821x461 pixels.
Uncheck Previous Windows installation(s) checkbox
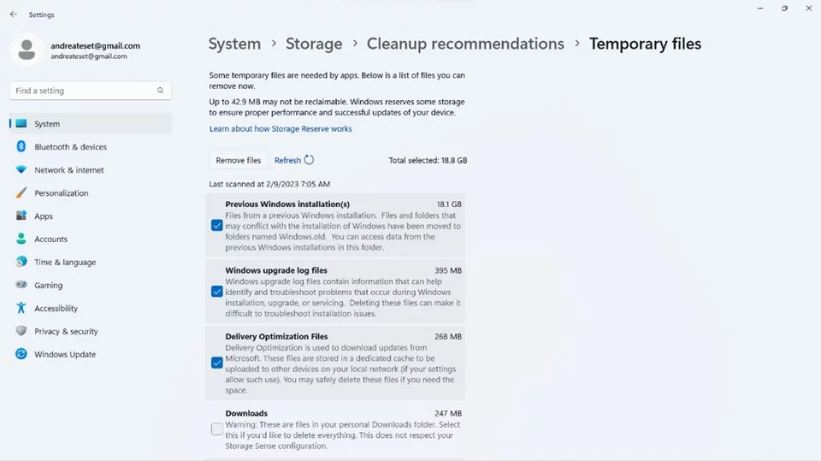click(216, 225)
